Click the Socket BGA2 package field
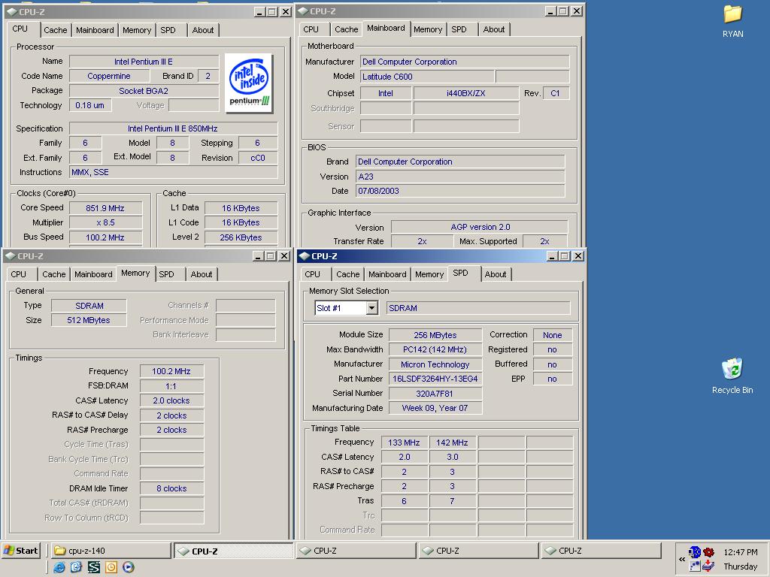 [144, 91]
